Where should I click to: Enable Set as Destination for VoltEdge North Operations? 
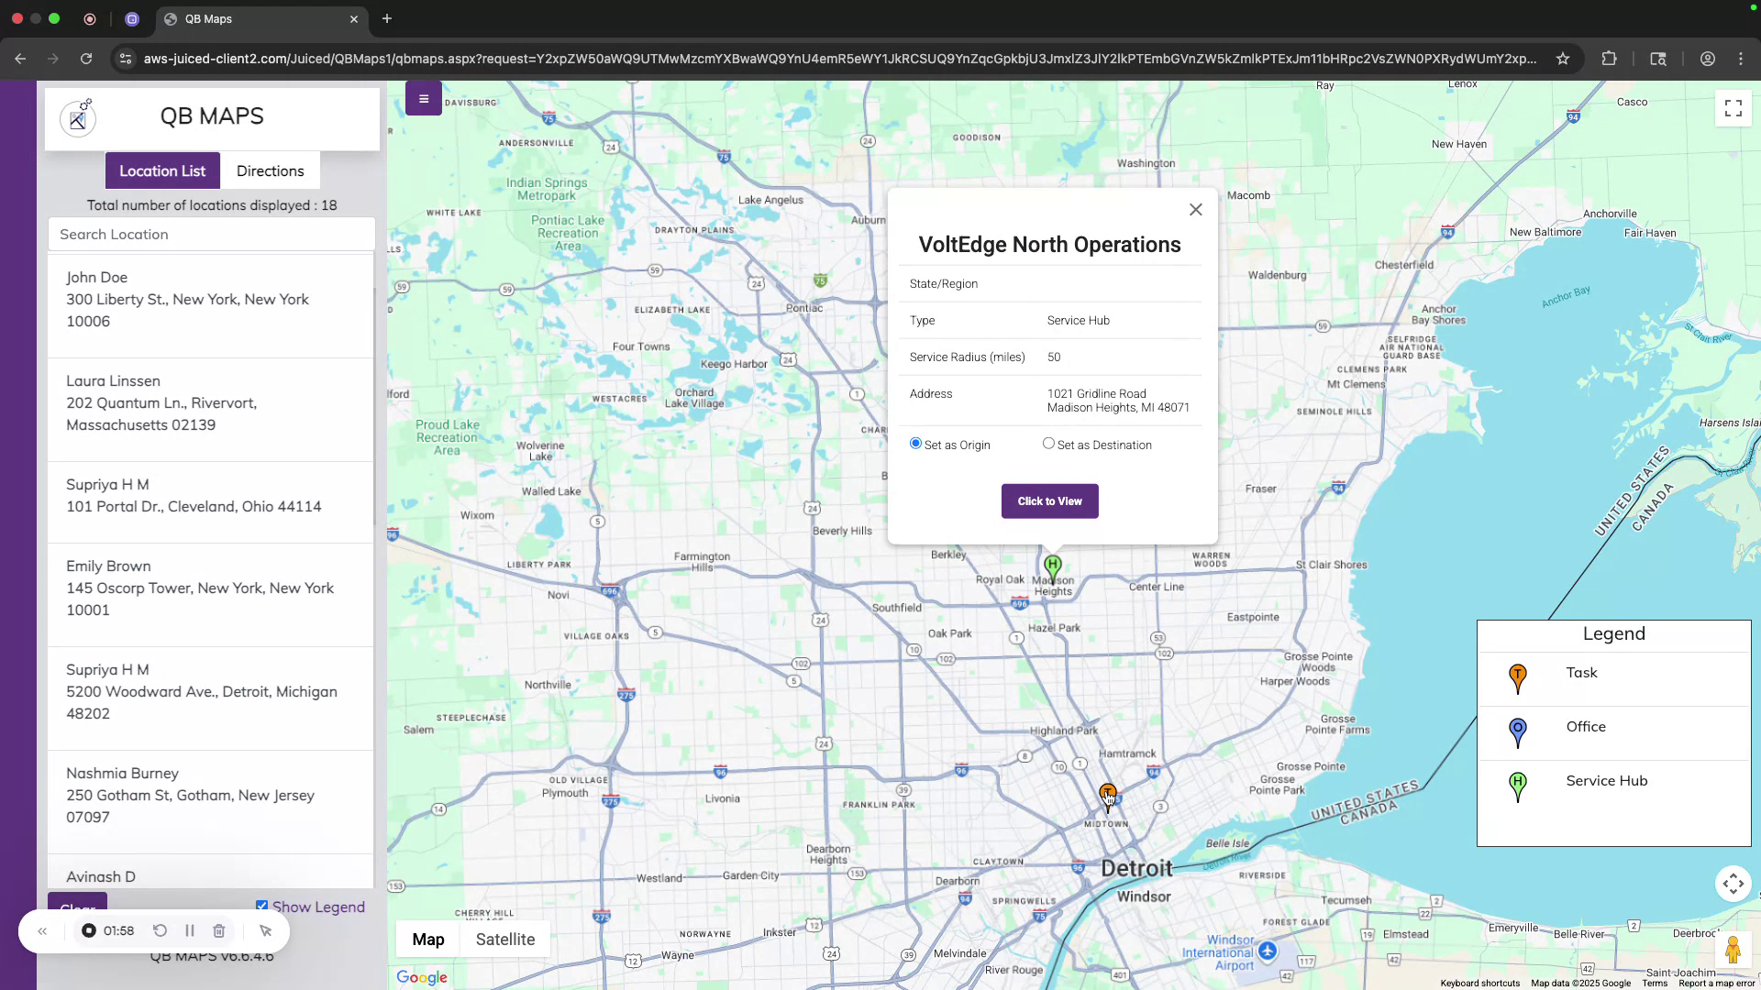pos(1049,443)
